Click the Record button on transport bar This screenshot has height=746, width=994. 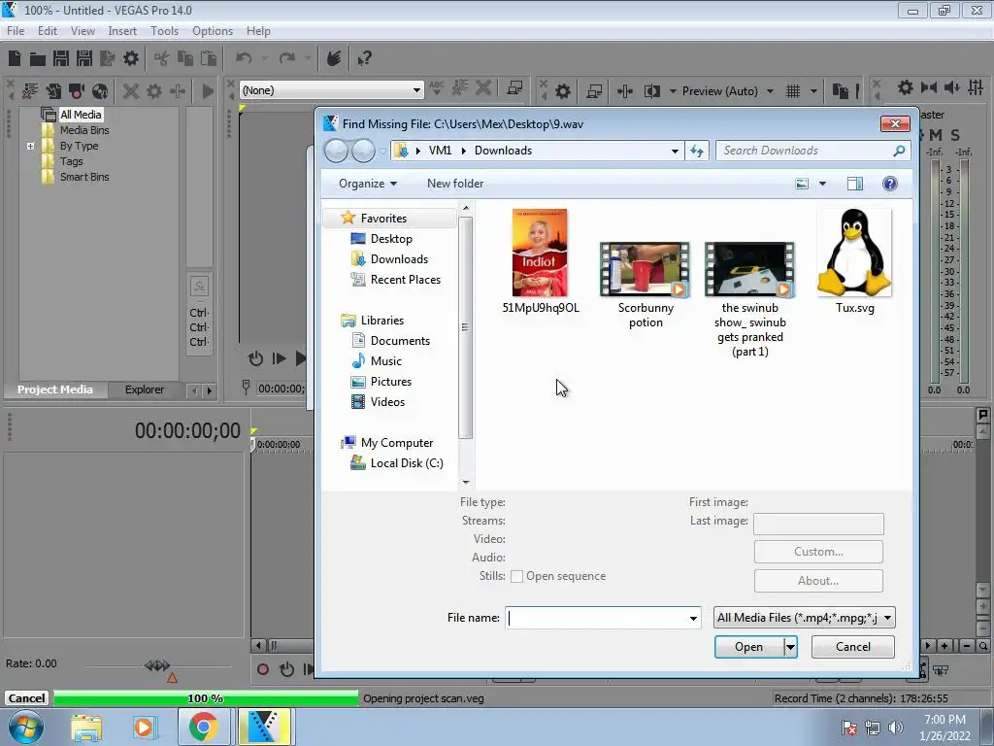262,669
